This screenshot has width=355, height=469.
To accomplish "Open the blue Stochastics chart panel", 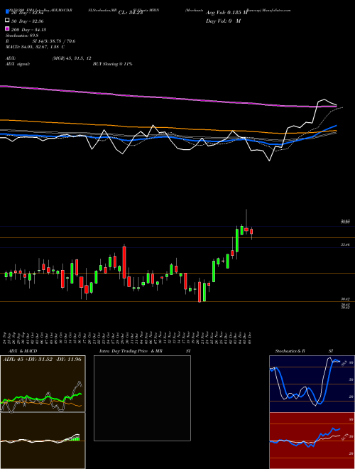I will coord(312,384).
